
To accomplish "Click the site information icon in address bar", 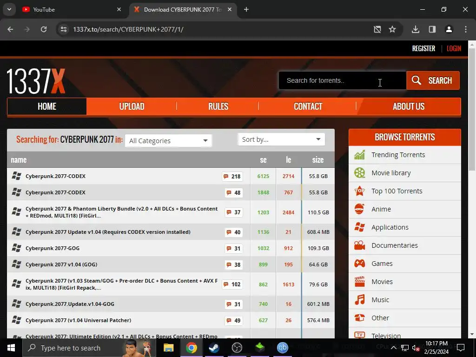I will [63, 29].
